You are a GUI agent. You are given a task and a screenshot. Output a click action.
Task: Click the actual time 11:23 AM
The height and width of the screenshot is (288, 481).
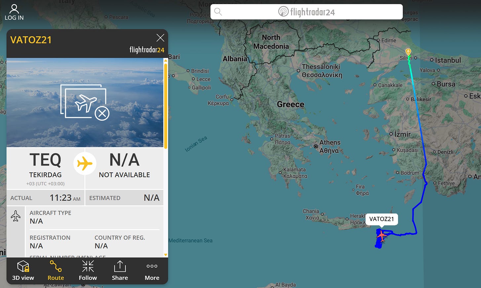click(x=65, y=198)
